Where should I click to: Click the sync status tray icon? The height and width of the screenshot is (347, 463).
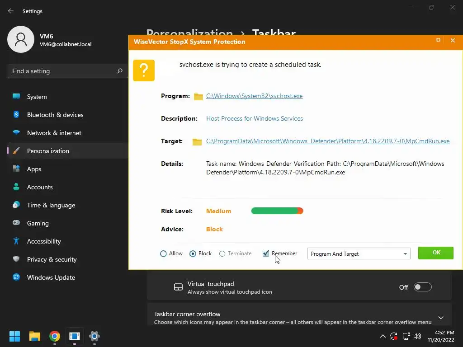pos(394,336)
